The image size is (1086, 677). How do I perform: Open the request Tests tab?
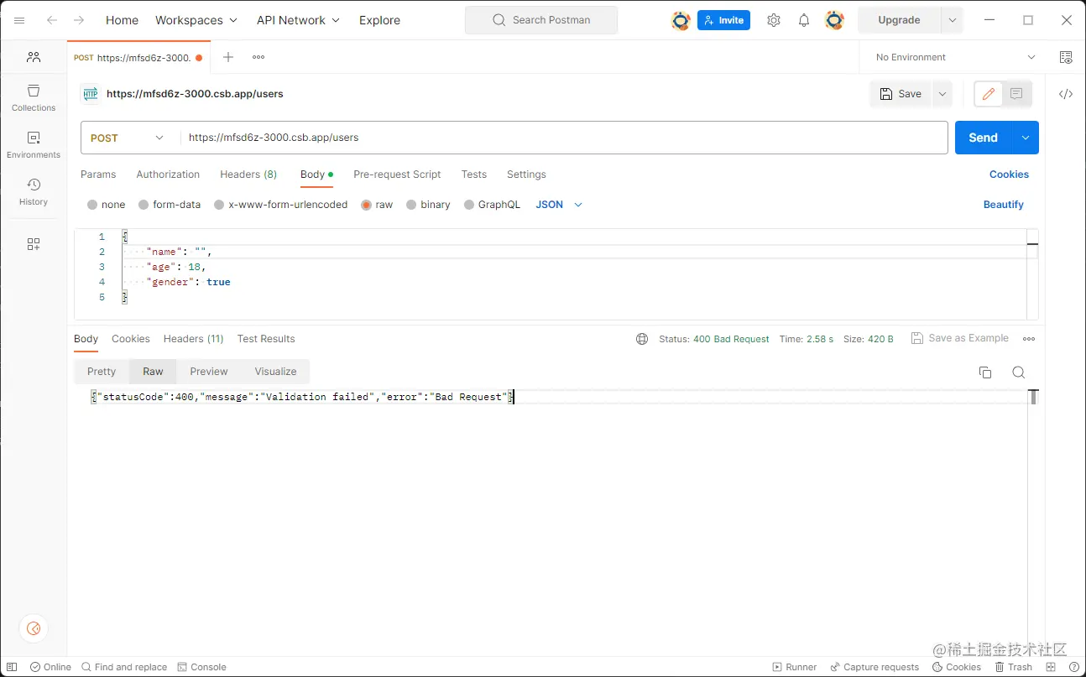(x=474, y=174)
